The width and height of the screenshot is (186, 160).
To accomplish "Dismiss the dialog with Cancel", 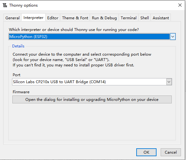I will click(x=170, y=152).
